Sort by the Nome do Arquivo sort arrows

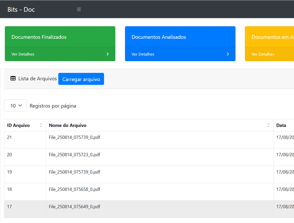pyautogui.click(x=268, y=125)
